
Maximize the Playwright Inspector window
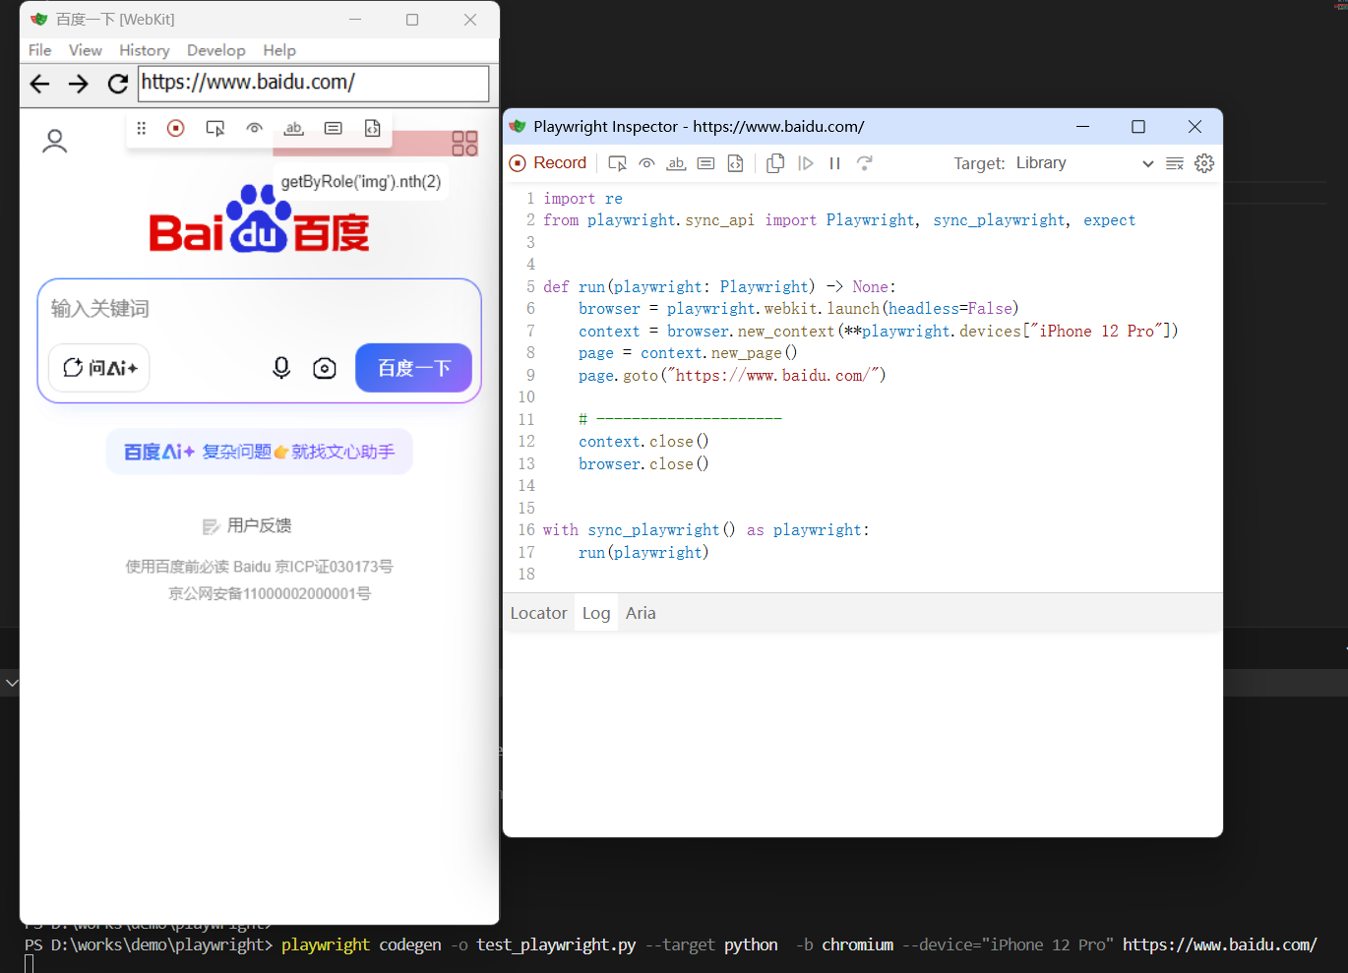pyautogui.click(x=1138, y=127)
